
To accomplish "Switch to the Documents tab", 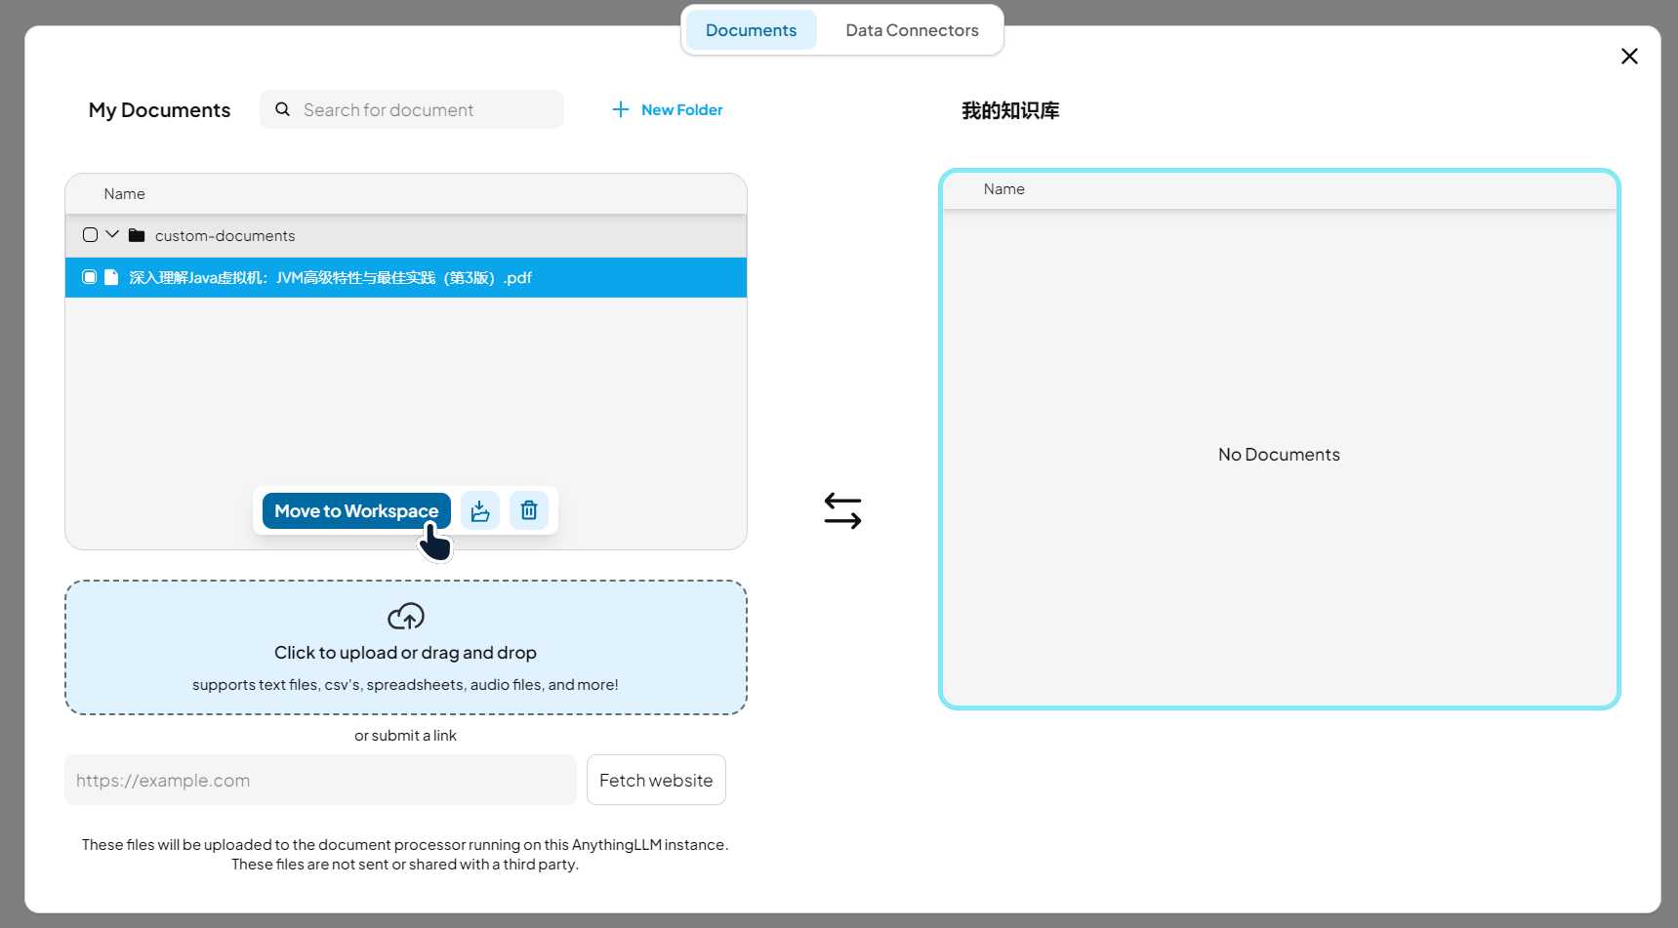I will (751, 30).
